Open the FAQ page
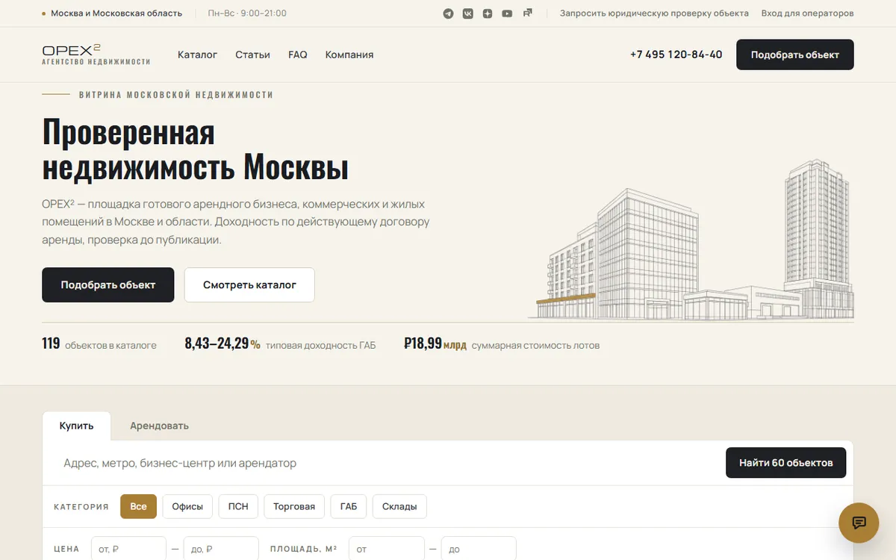The height and width of the screenshot is (560, 896). click(x=298, y=55)
